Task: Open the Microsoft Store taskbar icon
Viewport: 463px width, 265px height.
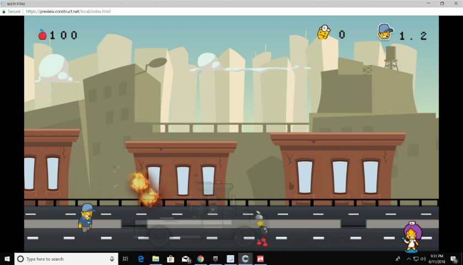Action: click(x=170, y=258)
